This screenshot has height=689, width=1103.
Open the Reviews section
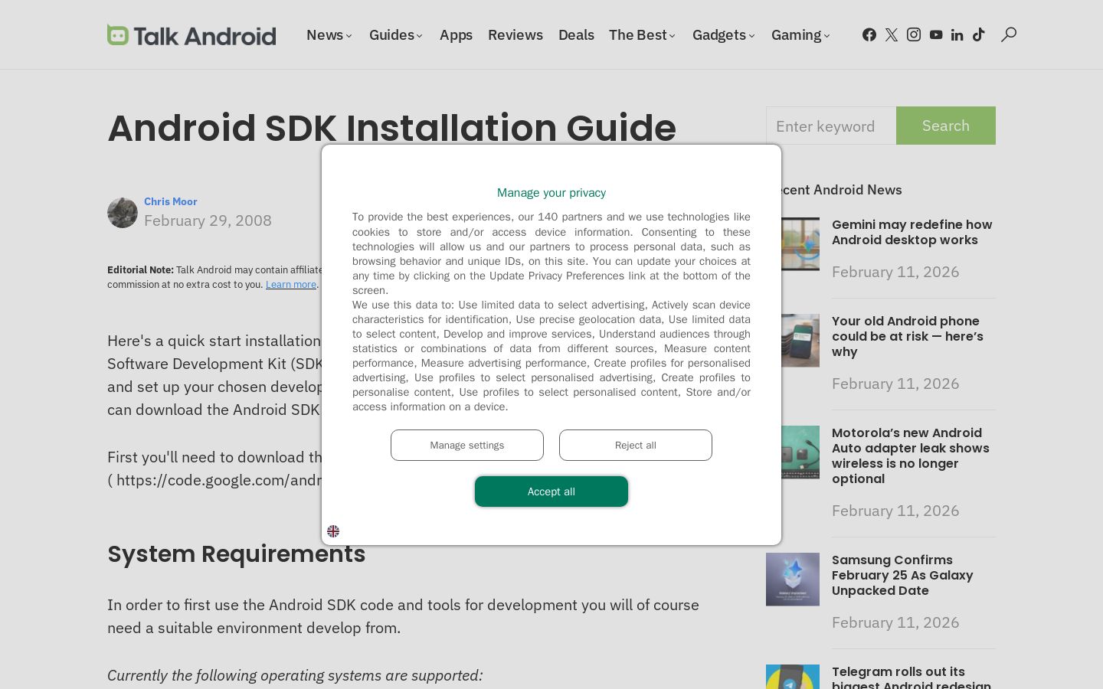[515, 35]
